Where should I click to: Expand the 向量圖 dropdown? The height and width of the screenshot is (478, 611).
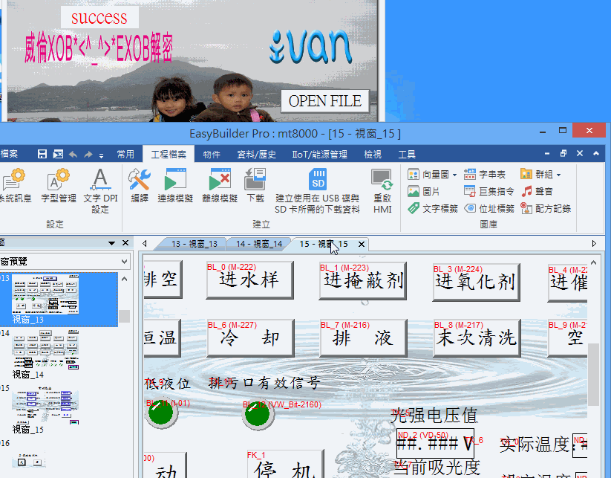[x=454, y=174]
